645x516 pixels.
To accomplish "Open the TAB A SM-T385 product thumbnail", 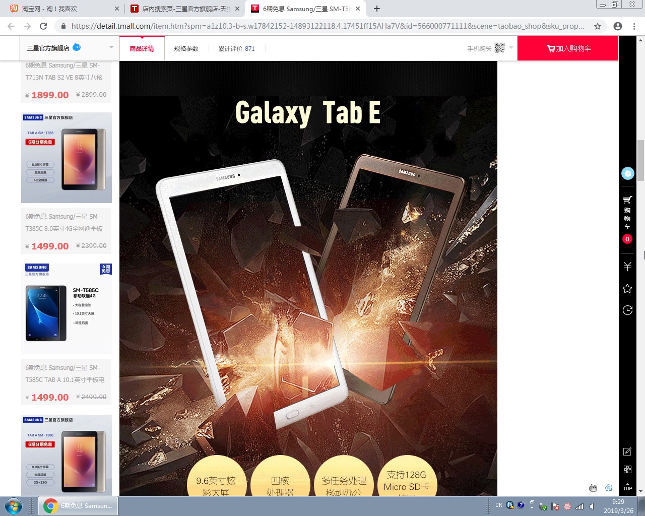I will coord(67,158).
